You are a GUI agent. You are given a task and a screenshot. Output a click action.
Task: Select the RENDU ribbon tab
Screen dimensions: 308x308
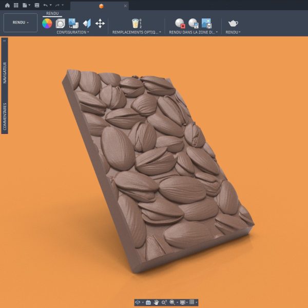(x=52, y=13)
